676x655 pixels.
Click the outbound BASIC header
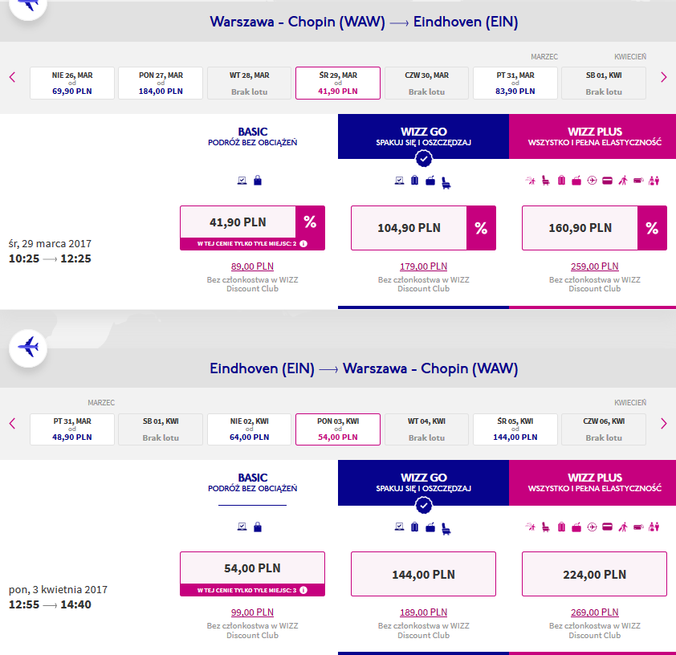253,136
